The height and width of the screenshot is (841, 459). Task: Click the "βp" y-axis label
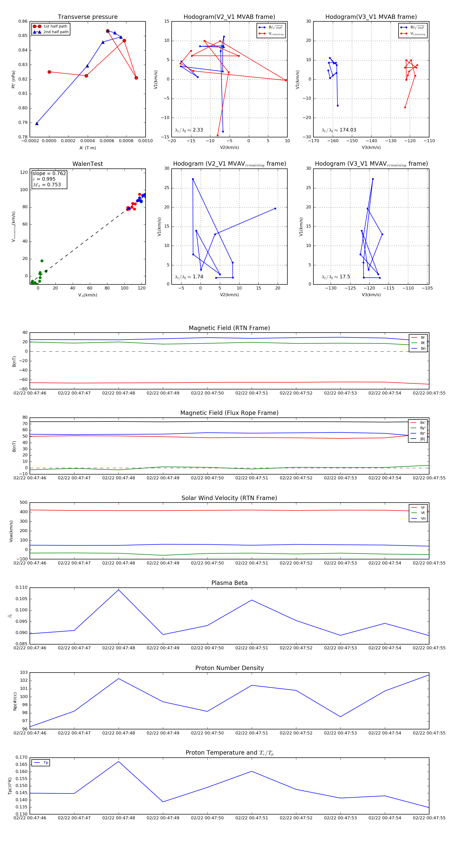(10, 616)
